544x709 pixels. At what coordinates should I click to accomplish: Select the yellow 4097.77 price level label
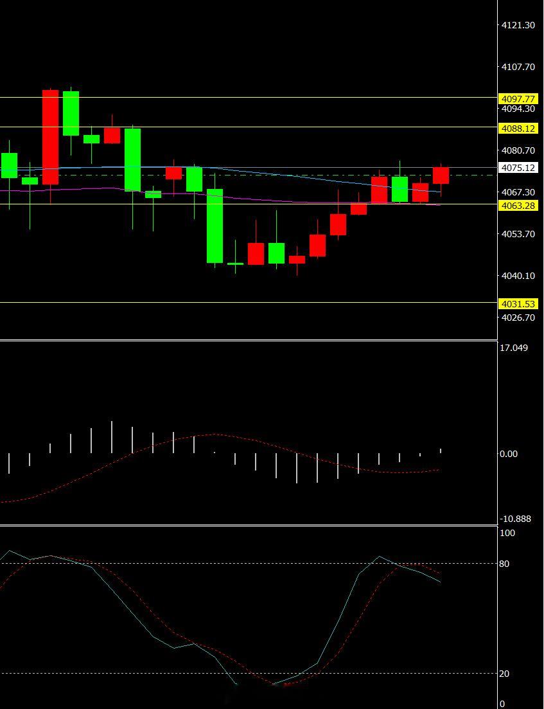[518, 99]
